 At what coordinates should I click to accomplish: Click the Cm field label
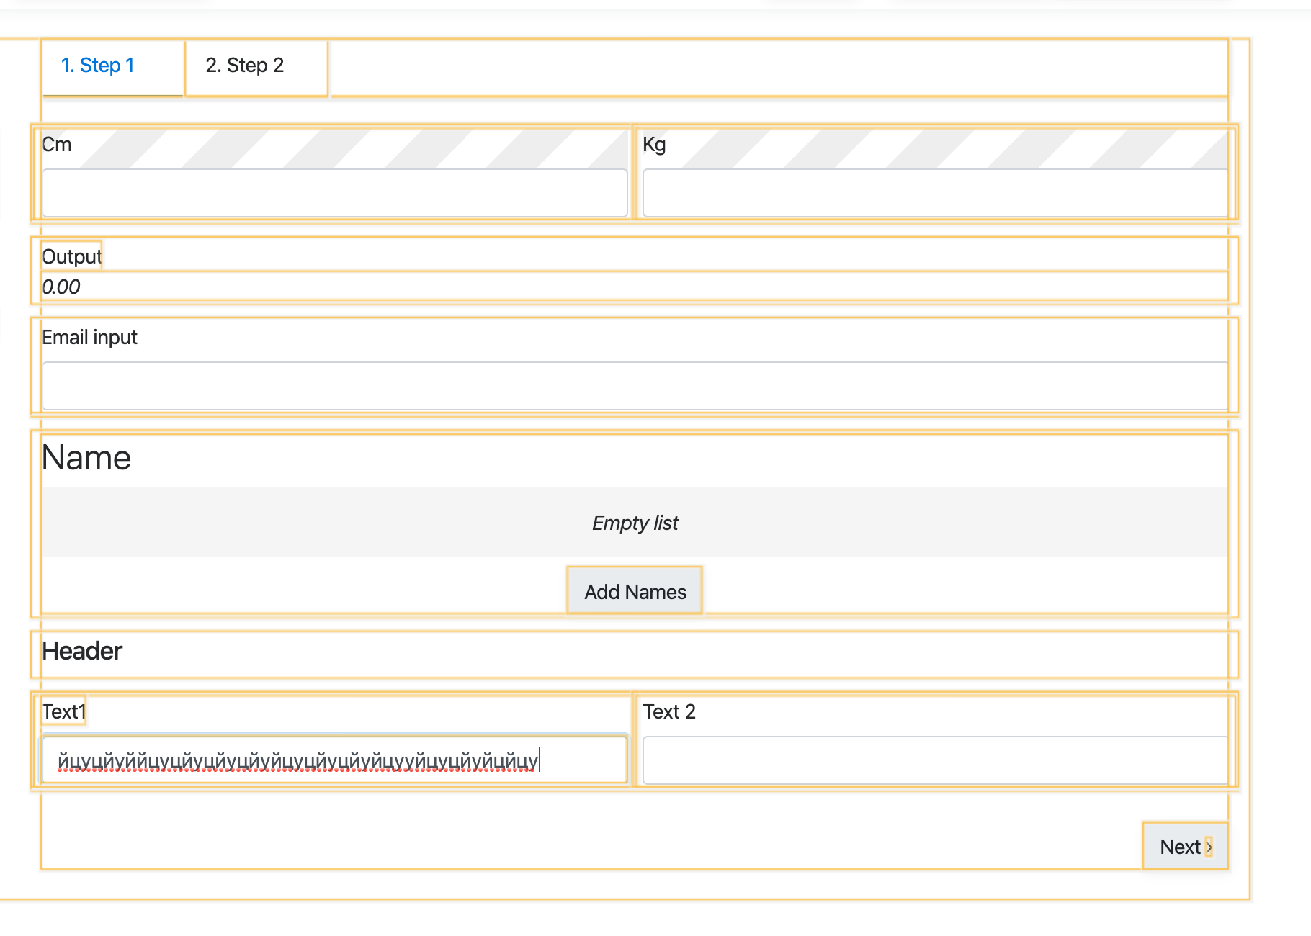[x=55, y=144]
